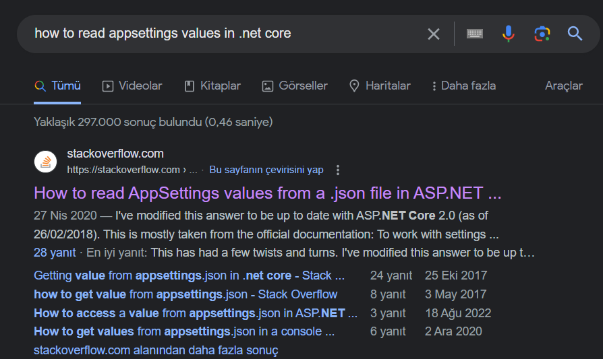This screenshot has width=603, height=359.
Task: Click stackoverflow.com alanından daha fazla sonuç
Action: tap(156, 350)
